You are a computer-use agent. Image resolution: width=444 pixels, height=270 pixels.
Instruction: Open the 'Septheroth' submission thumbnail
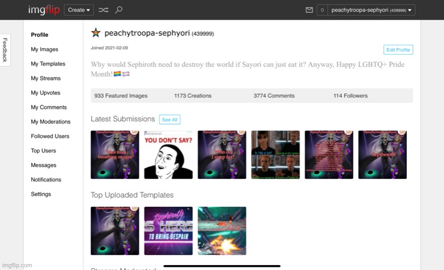[x=382, y=154]
